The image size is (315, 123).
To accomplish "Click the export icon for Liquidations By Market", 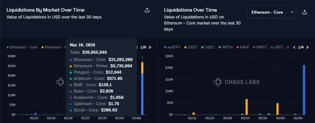I will [x=147, y=10].
